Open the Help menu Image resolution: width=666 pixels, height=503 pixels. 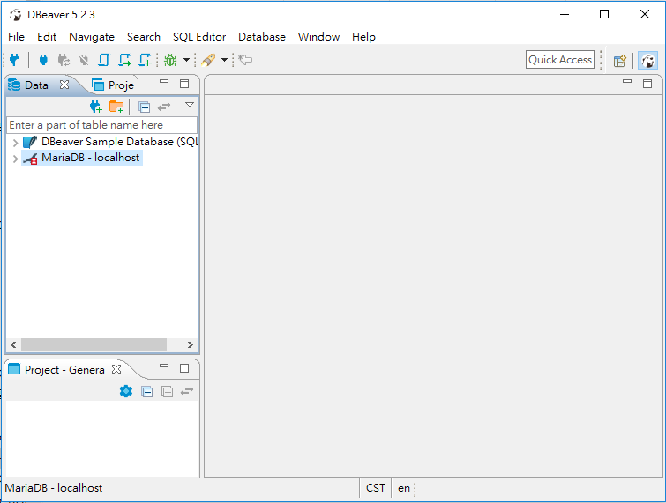tap(363, 37)
